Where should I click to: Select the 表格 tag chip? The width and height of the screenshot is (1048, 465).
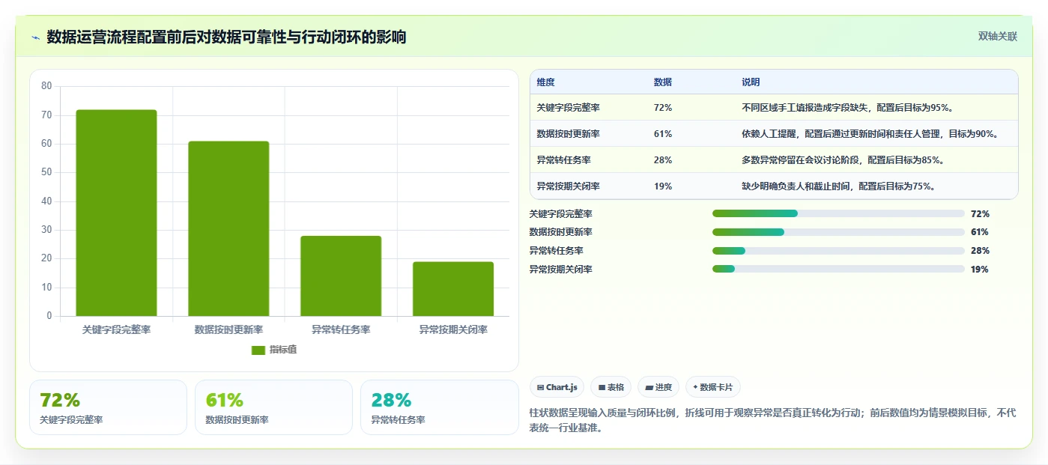coord(611,387)
